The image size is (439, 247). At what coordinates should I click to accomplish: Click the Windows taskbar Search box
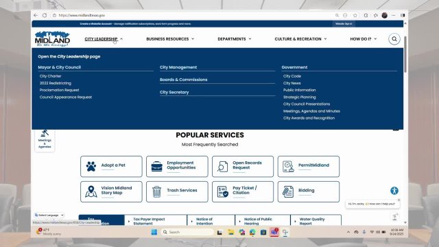point(187,232)
